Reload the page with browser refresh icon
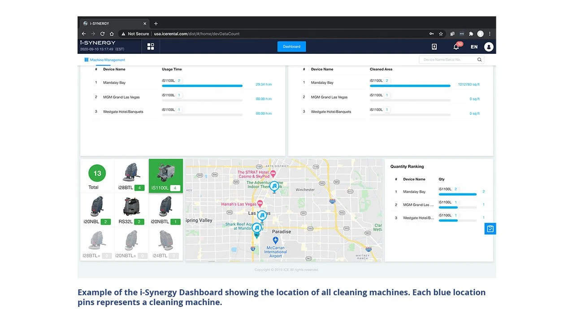This screenshot has height=319, width=568. click(102, 34)
